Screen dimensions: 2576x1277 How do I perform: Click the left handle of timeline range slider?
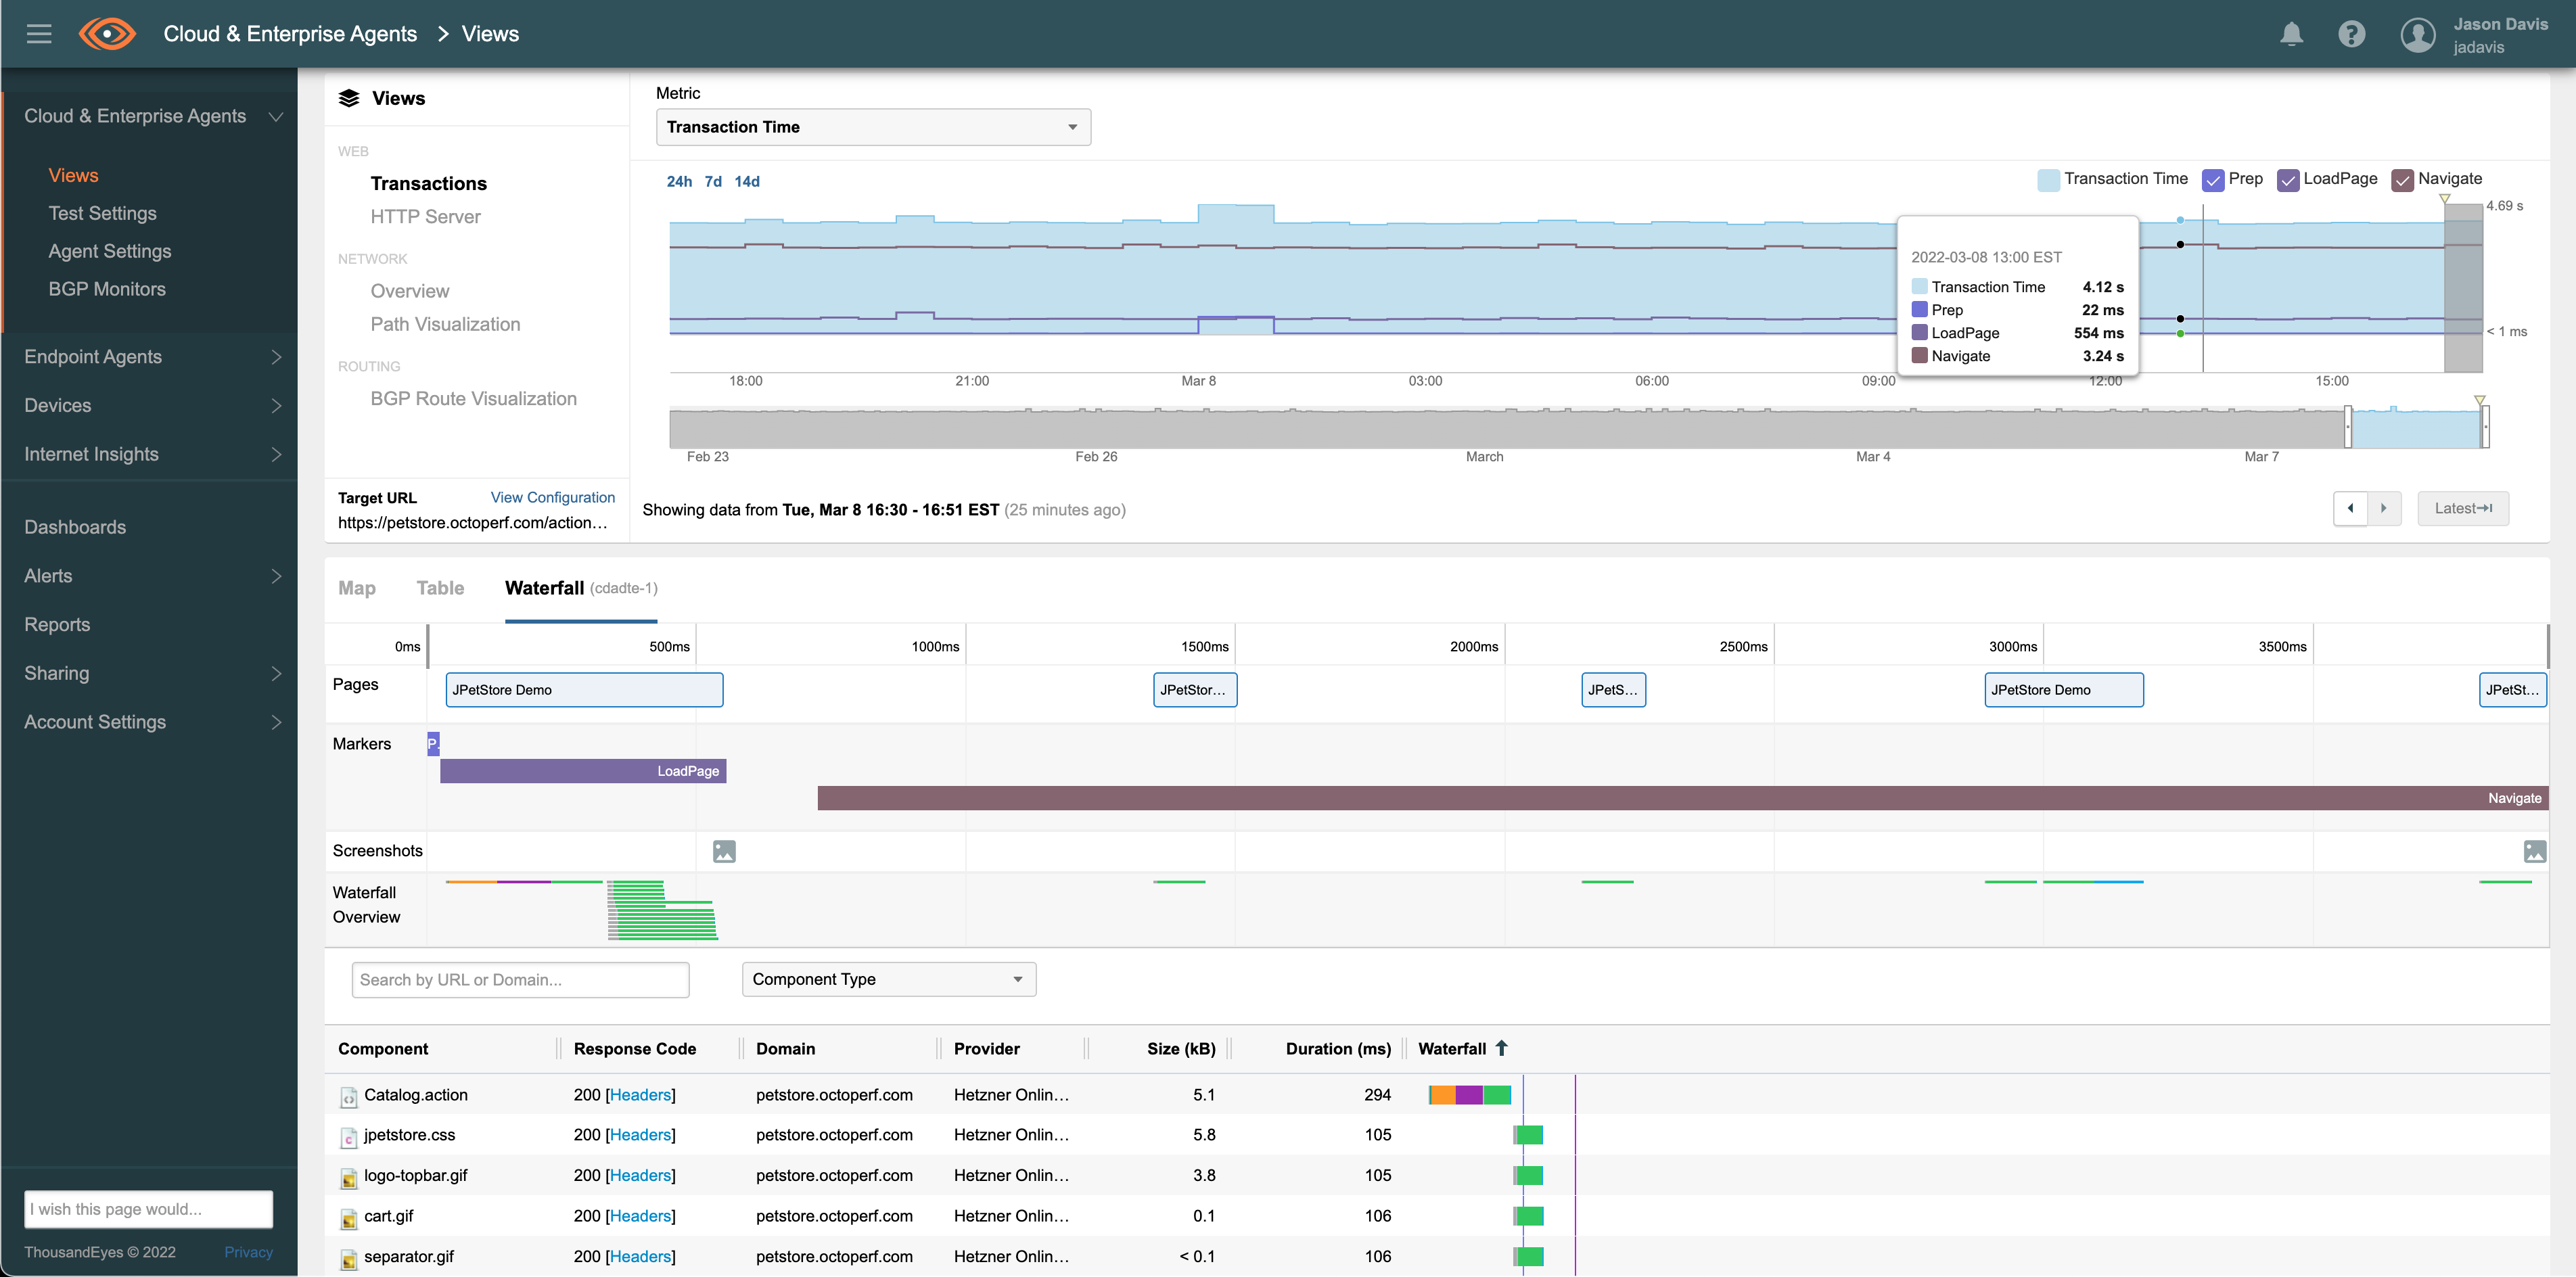[2347, 427]
